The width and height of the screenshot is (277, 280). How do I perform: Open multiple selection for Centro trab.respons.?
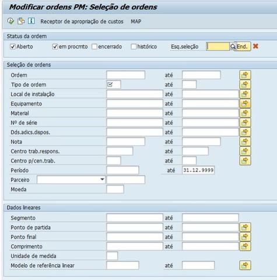[x=245, y=151]
